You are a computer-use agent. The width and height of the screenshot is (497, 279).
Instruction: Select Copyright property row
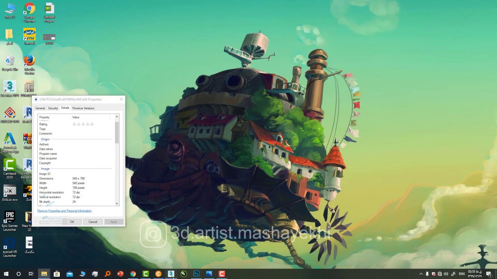coord(76,163)
